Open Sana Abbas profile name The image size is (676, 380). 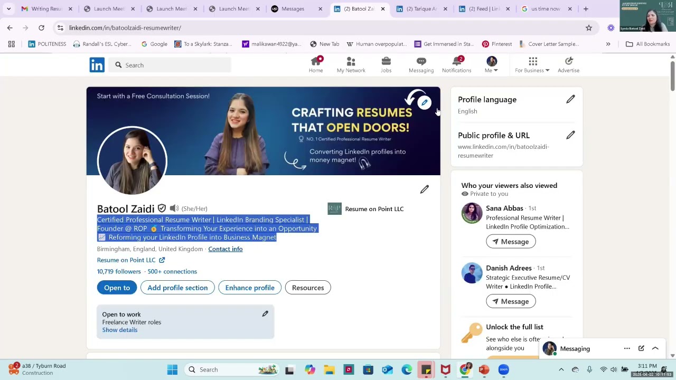tap(504, 208)
